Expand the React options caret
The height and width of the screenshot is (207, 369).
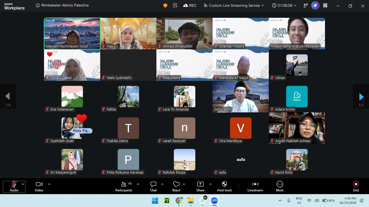tap(184, 184)
